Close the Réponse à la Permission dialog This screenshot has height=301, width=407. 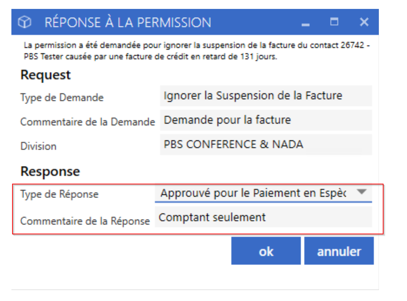(364, 22)
